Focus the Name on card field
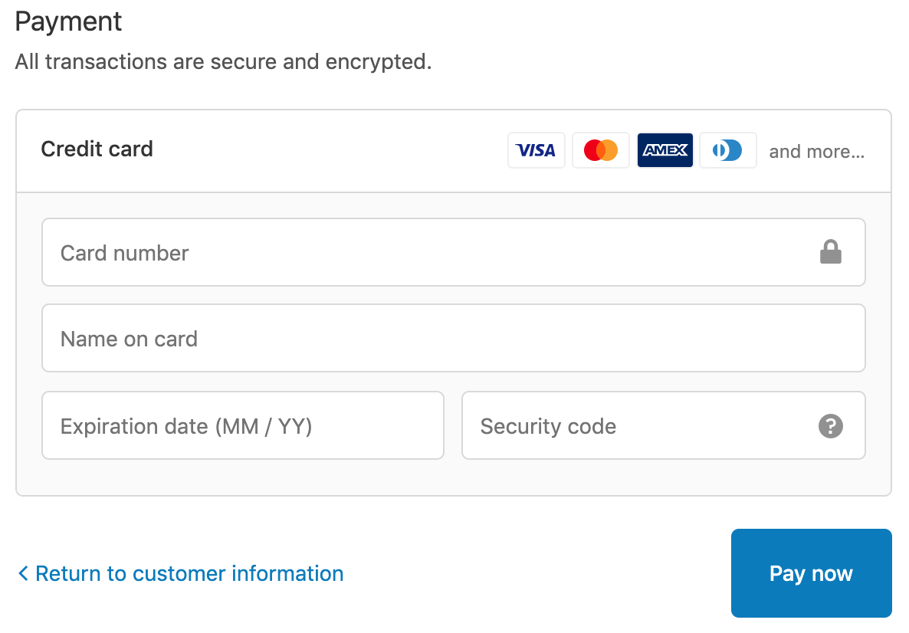This screenshot has height=633, width=909. coord(453,338)
